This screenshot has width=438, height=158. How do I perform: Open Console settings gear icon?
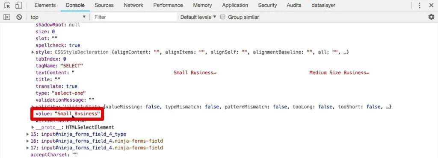(x=431, y=17)
